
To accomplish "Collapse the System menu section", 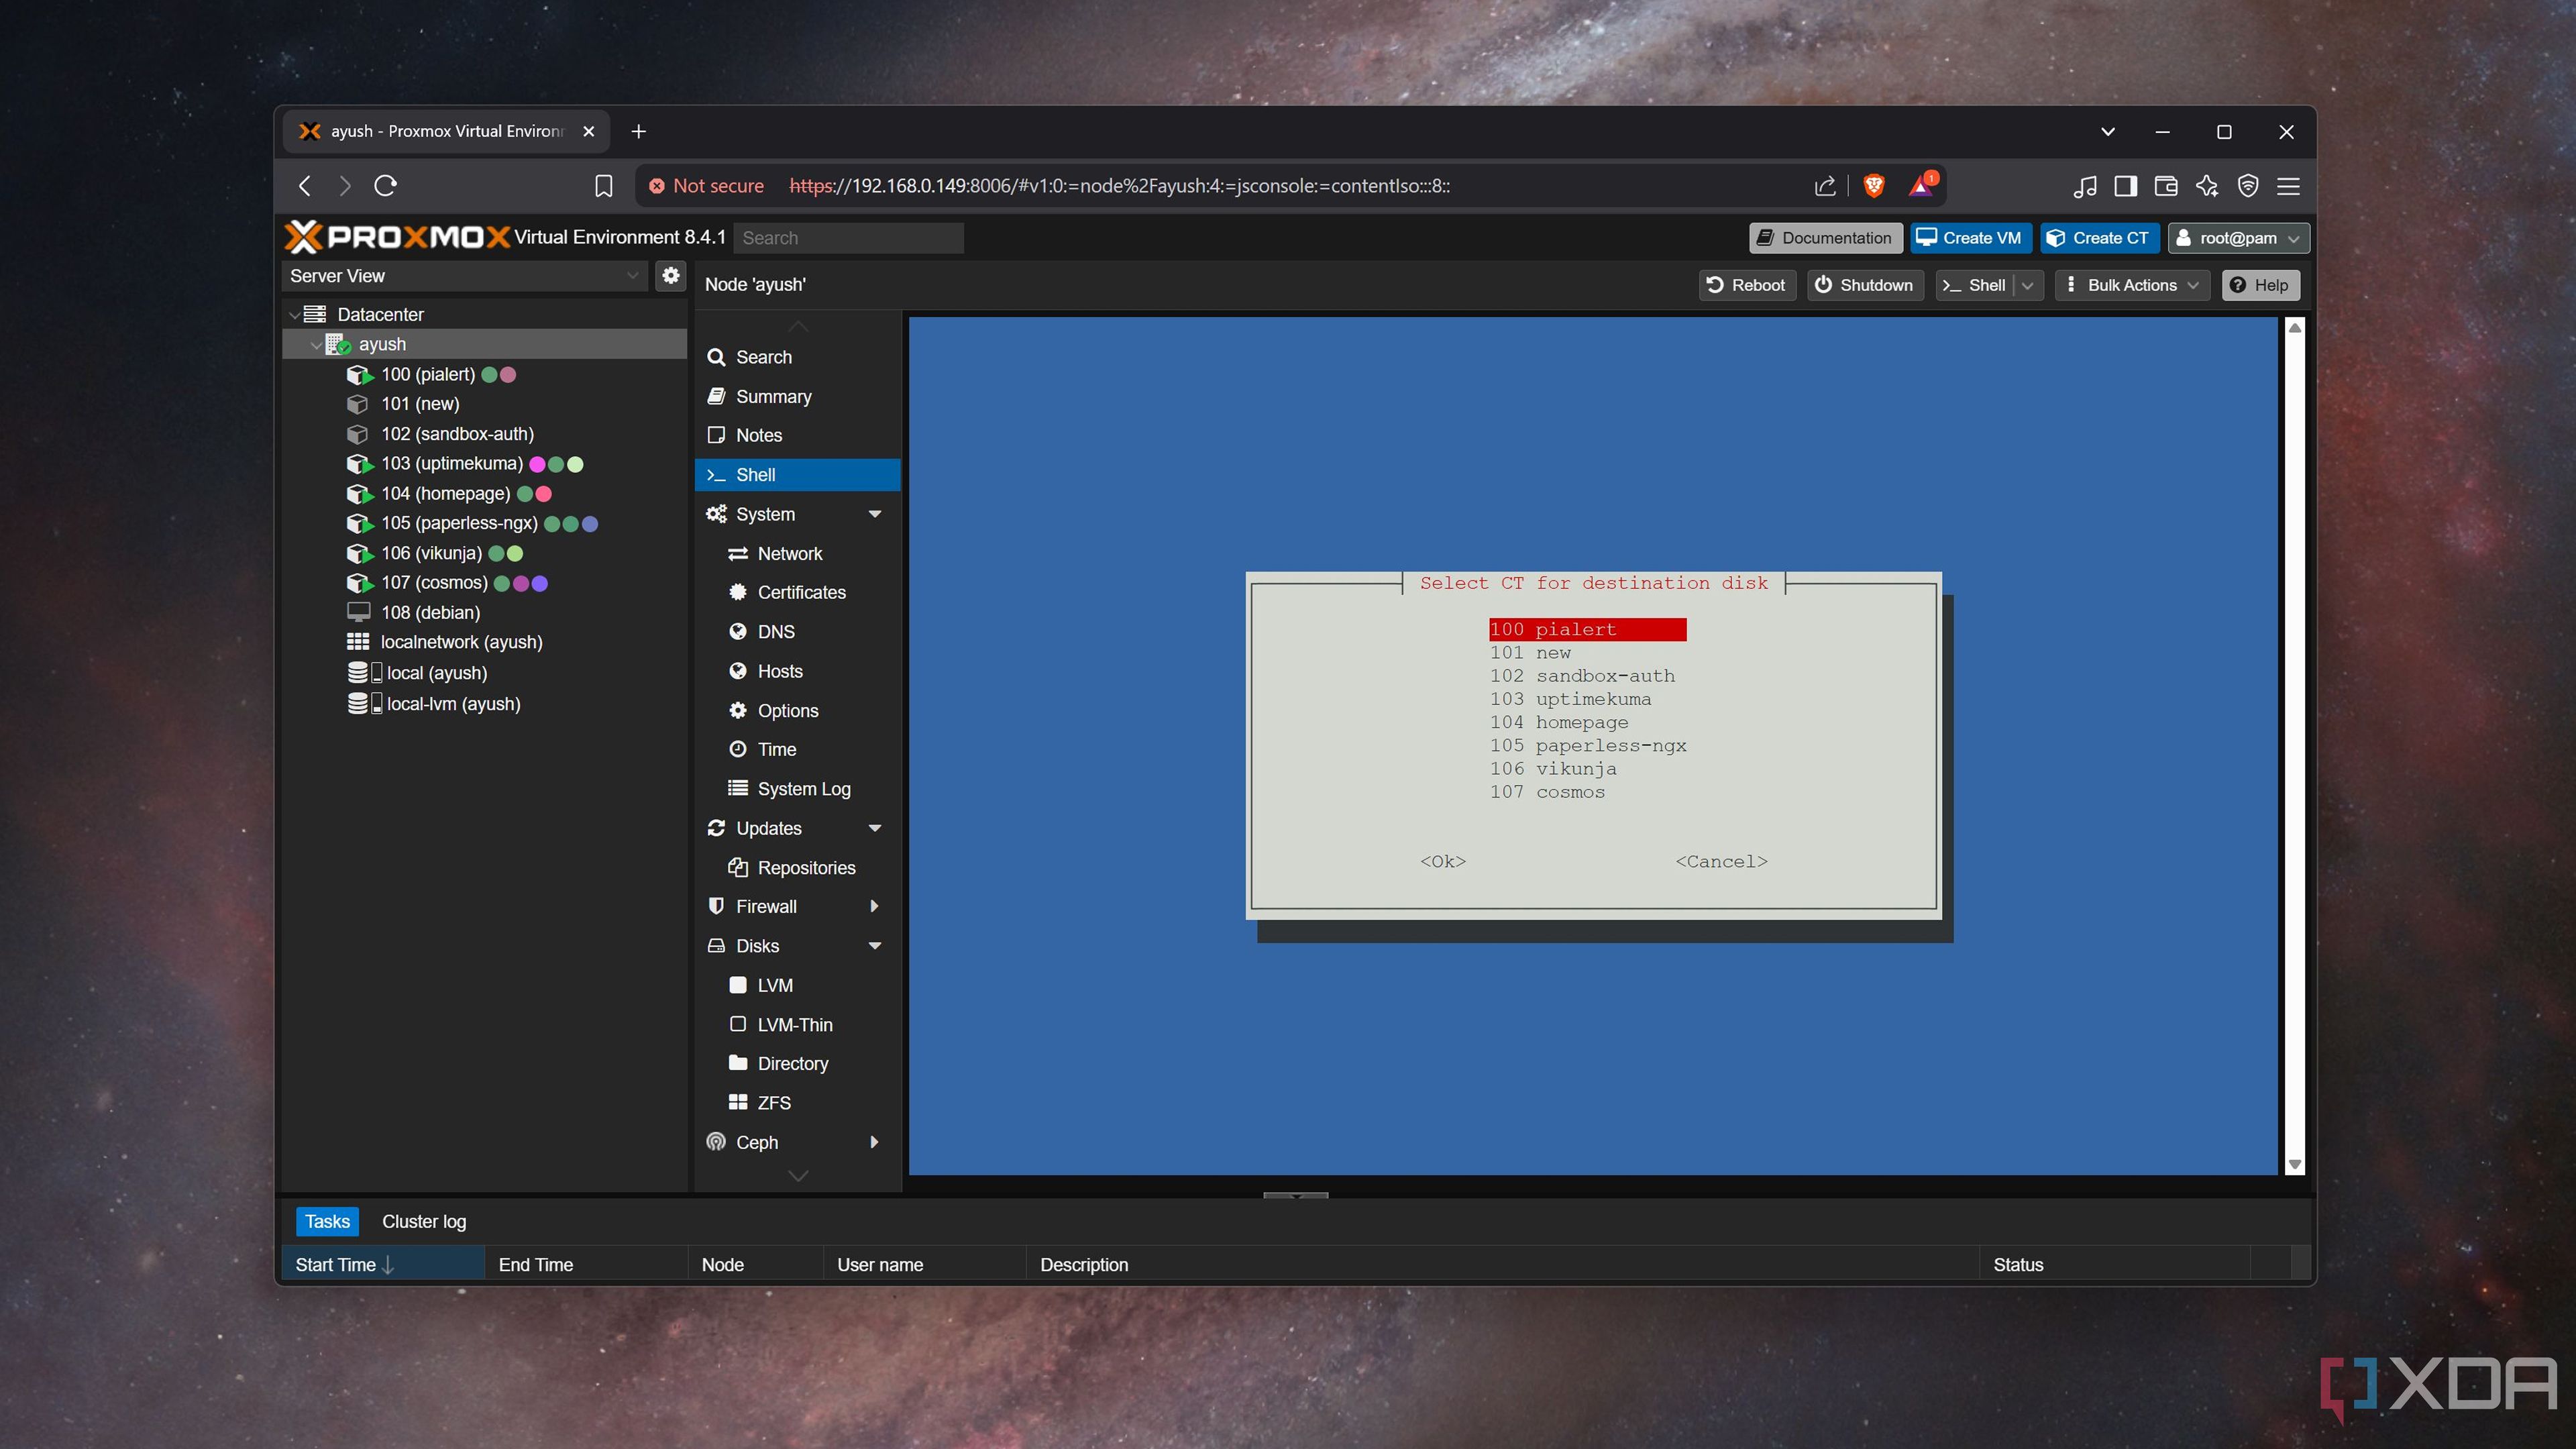I will pos(875,514).
